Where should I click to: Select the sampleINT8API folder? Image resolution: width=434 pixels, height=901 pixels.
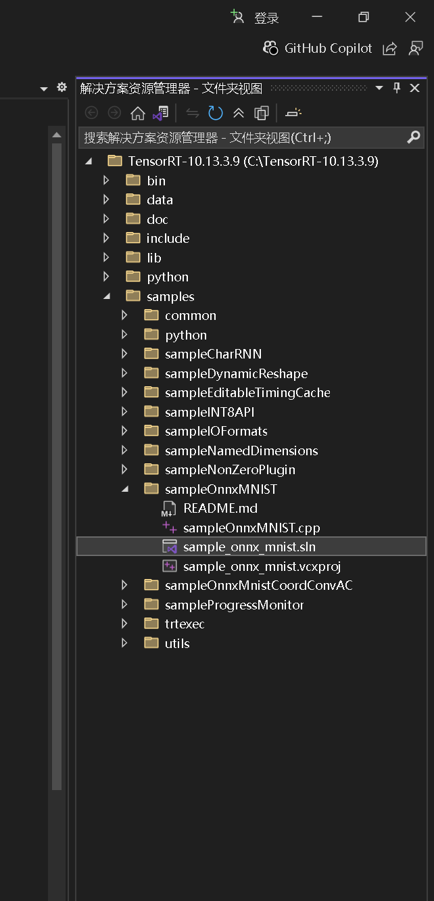tap(210, 412)
